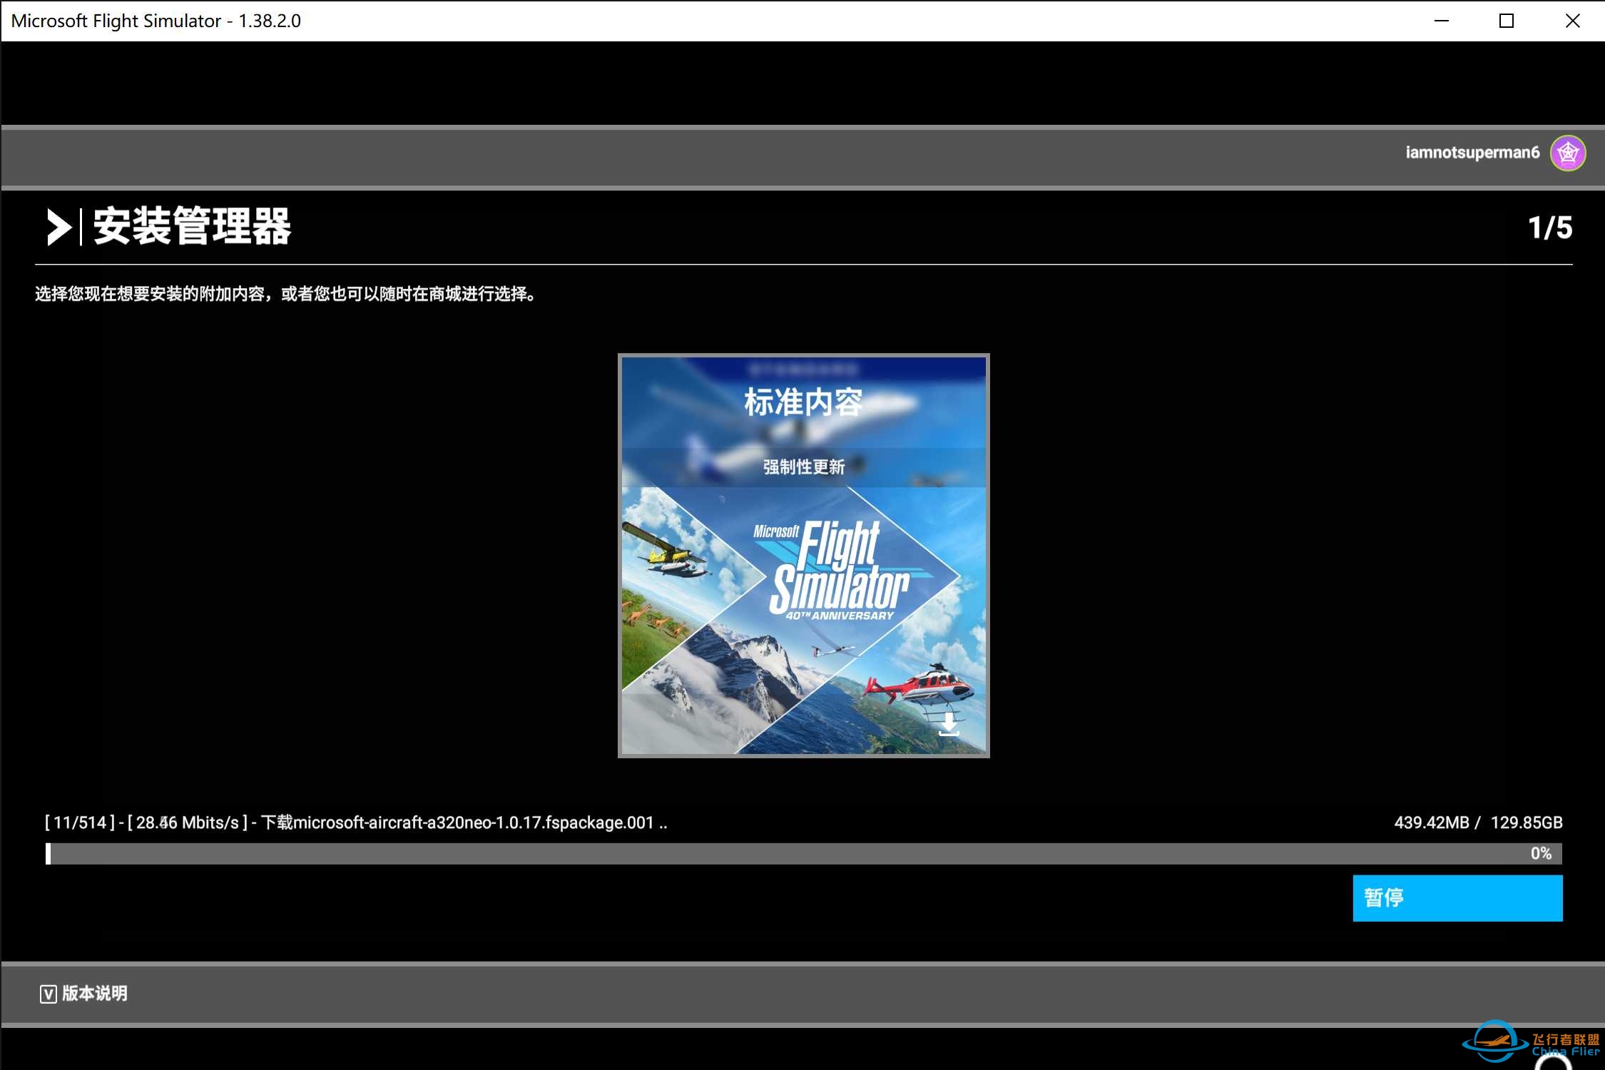Image resolution: width=1605 pixels, height=1070 pixels.
Task: Open 版本说明 release notes
Action: pyautogui.click(x=94, y=993)
